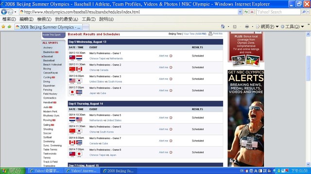This screenshot has width=311, height=174.
Task: Click the alert clock icon for Game 6
Action: pyautogui.click(x=171, y=129)
